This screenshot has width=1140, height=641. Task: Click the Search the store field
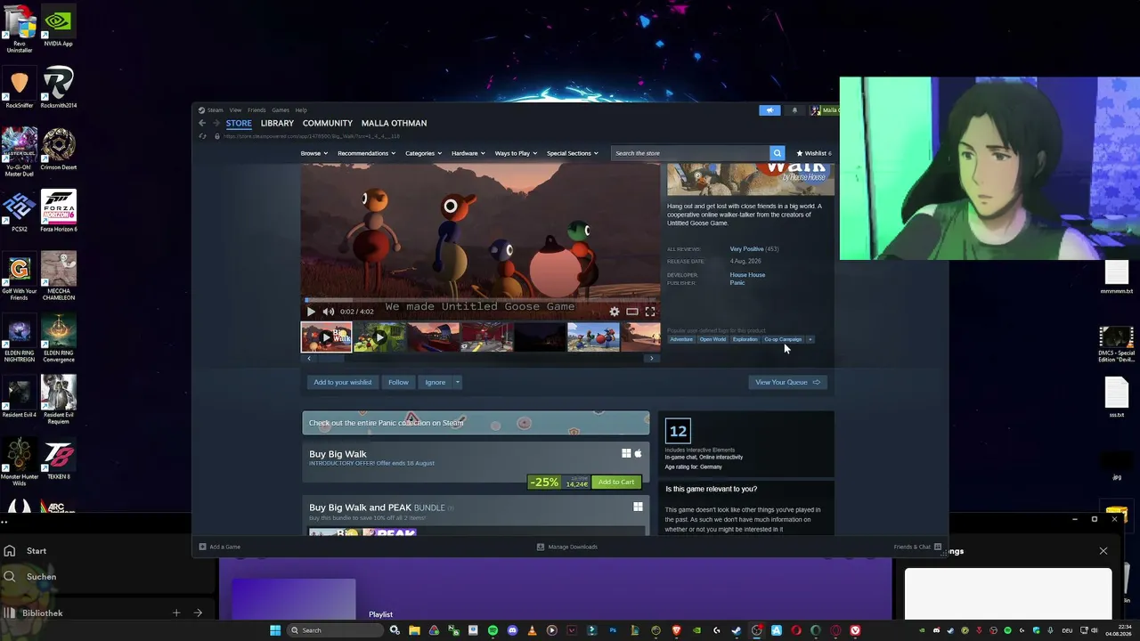(x=690, y=153)
